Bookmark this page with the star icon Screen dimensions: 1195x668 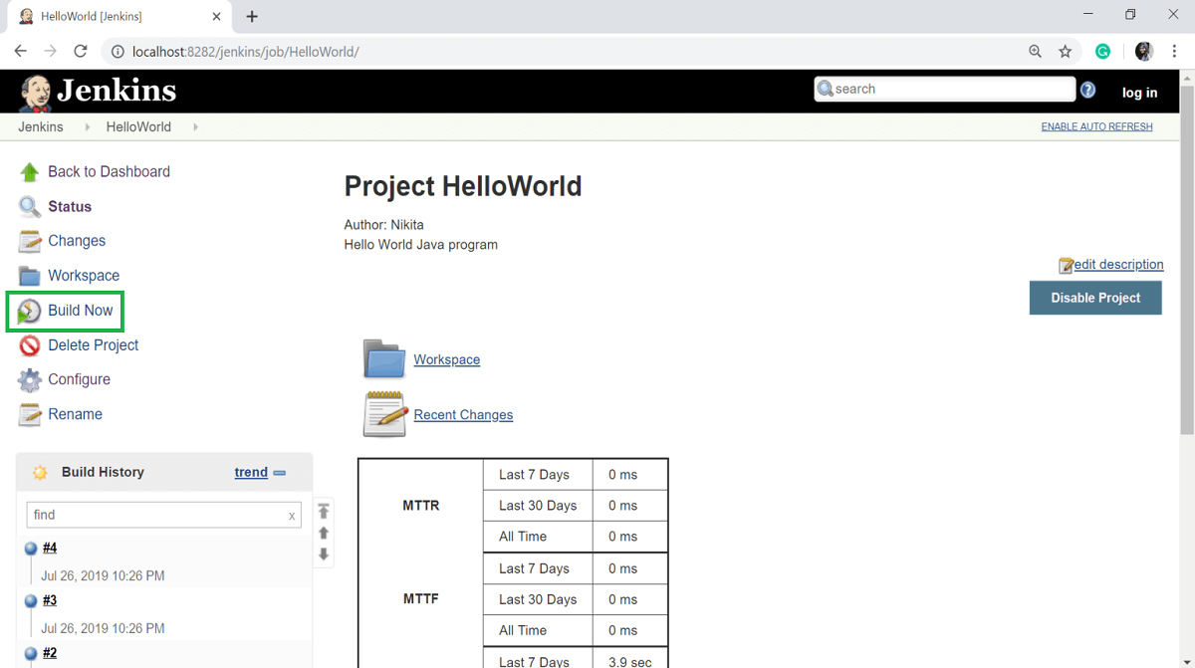point(1065,51)
